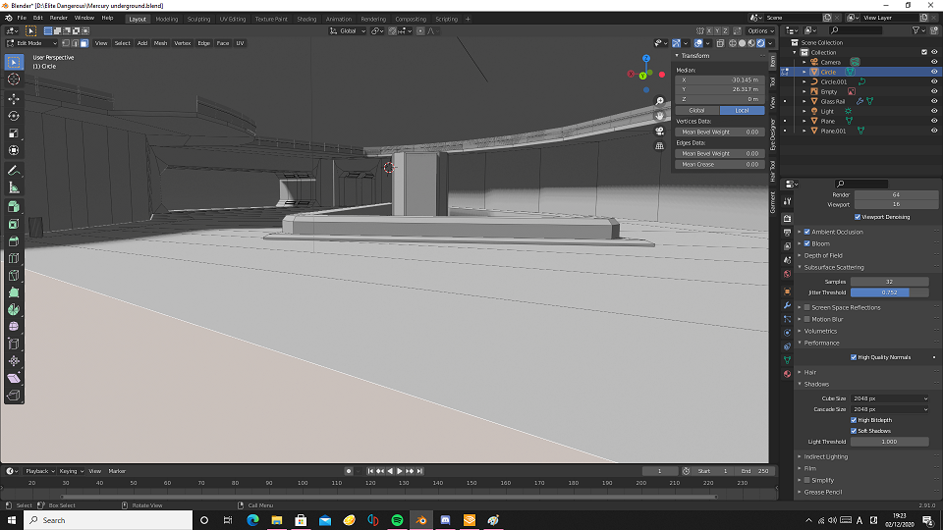Adjust the Jitter Threshold slider
The width and height of the screenshot is (943, 530).
(x=890, y=292)
